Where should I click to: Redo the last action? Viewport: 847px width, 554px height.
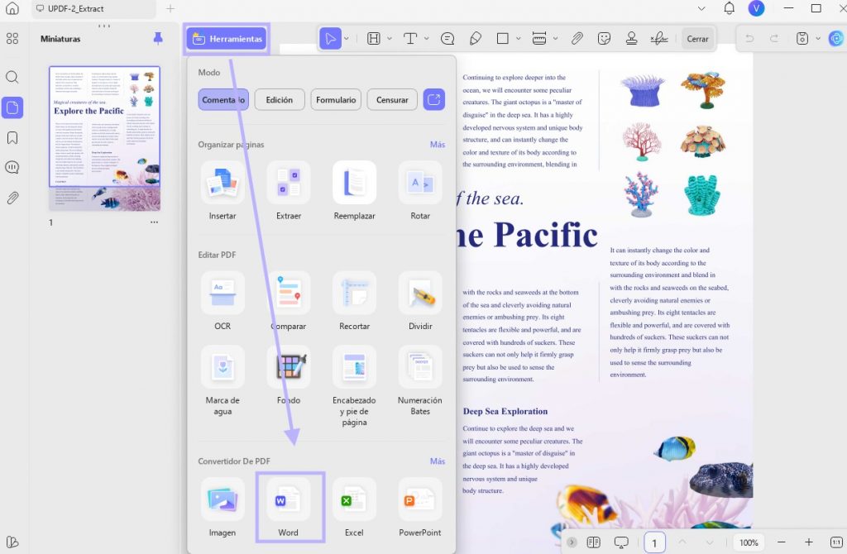point(774,39)
